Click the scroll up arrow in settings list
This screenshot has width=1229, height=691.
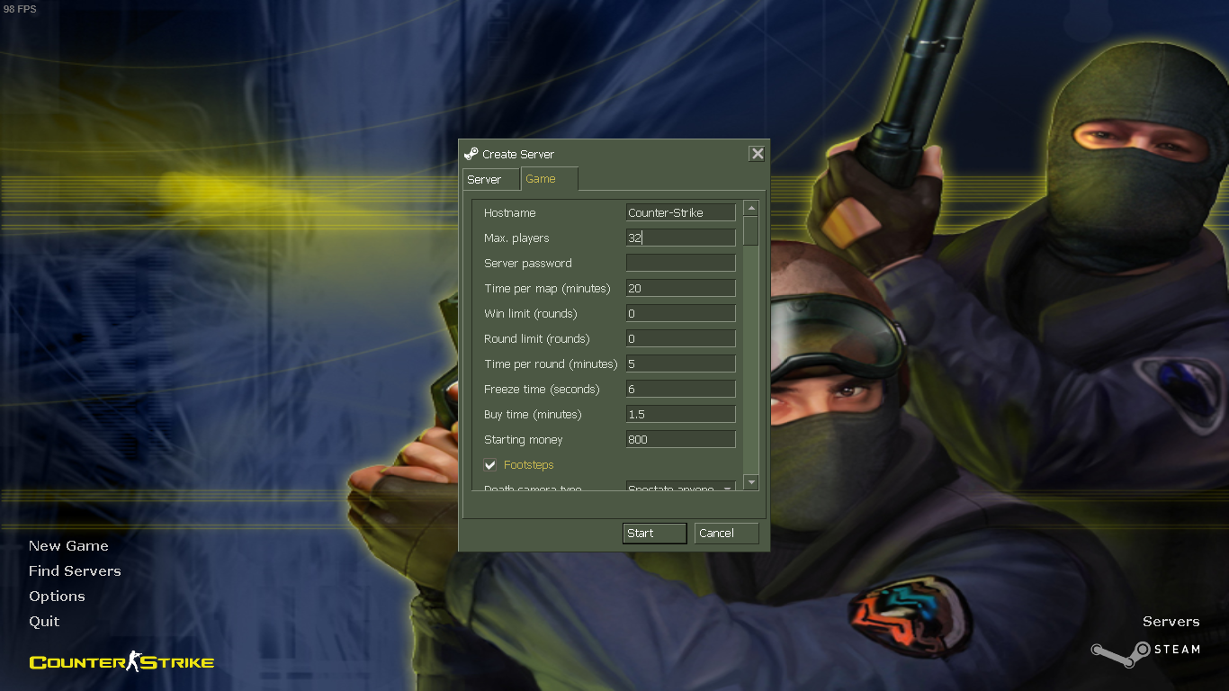[x=751, y=208]
